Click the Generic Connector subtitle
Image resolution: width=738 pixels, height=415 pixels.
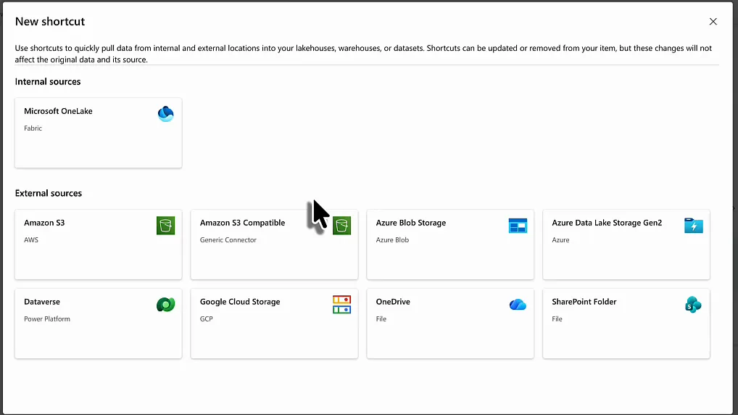(228, 239)
